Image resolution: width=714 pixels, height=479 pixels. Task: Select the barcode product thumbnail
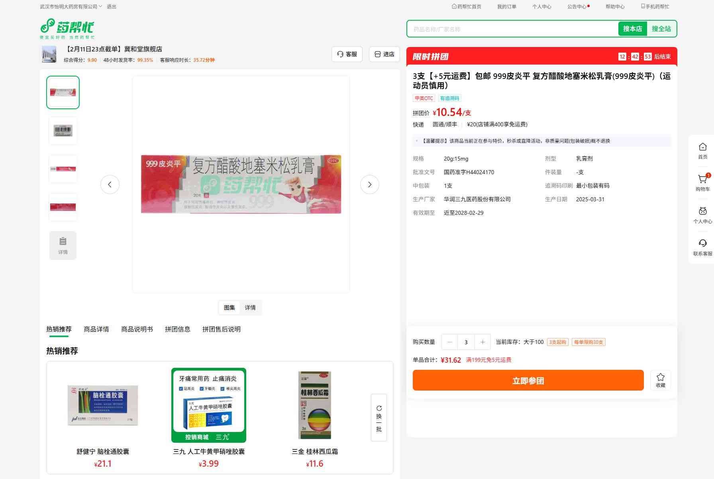click(x=63, y=131)
